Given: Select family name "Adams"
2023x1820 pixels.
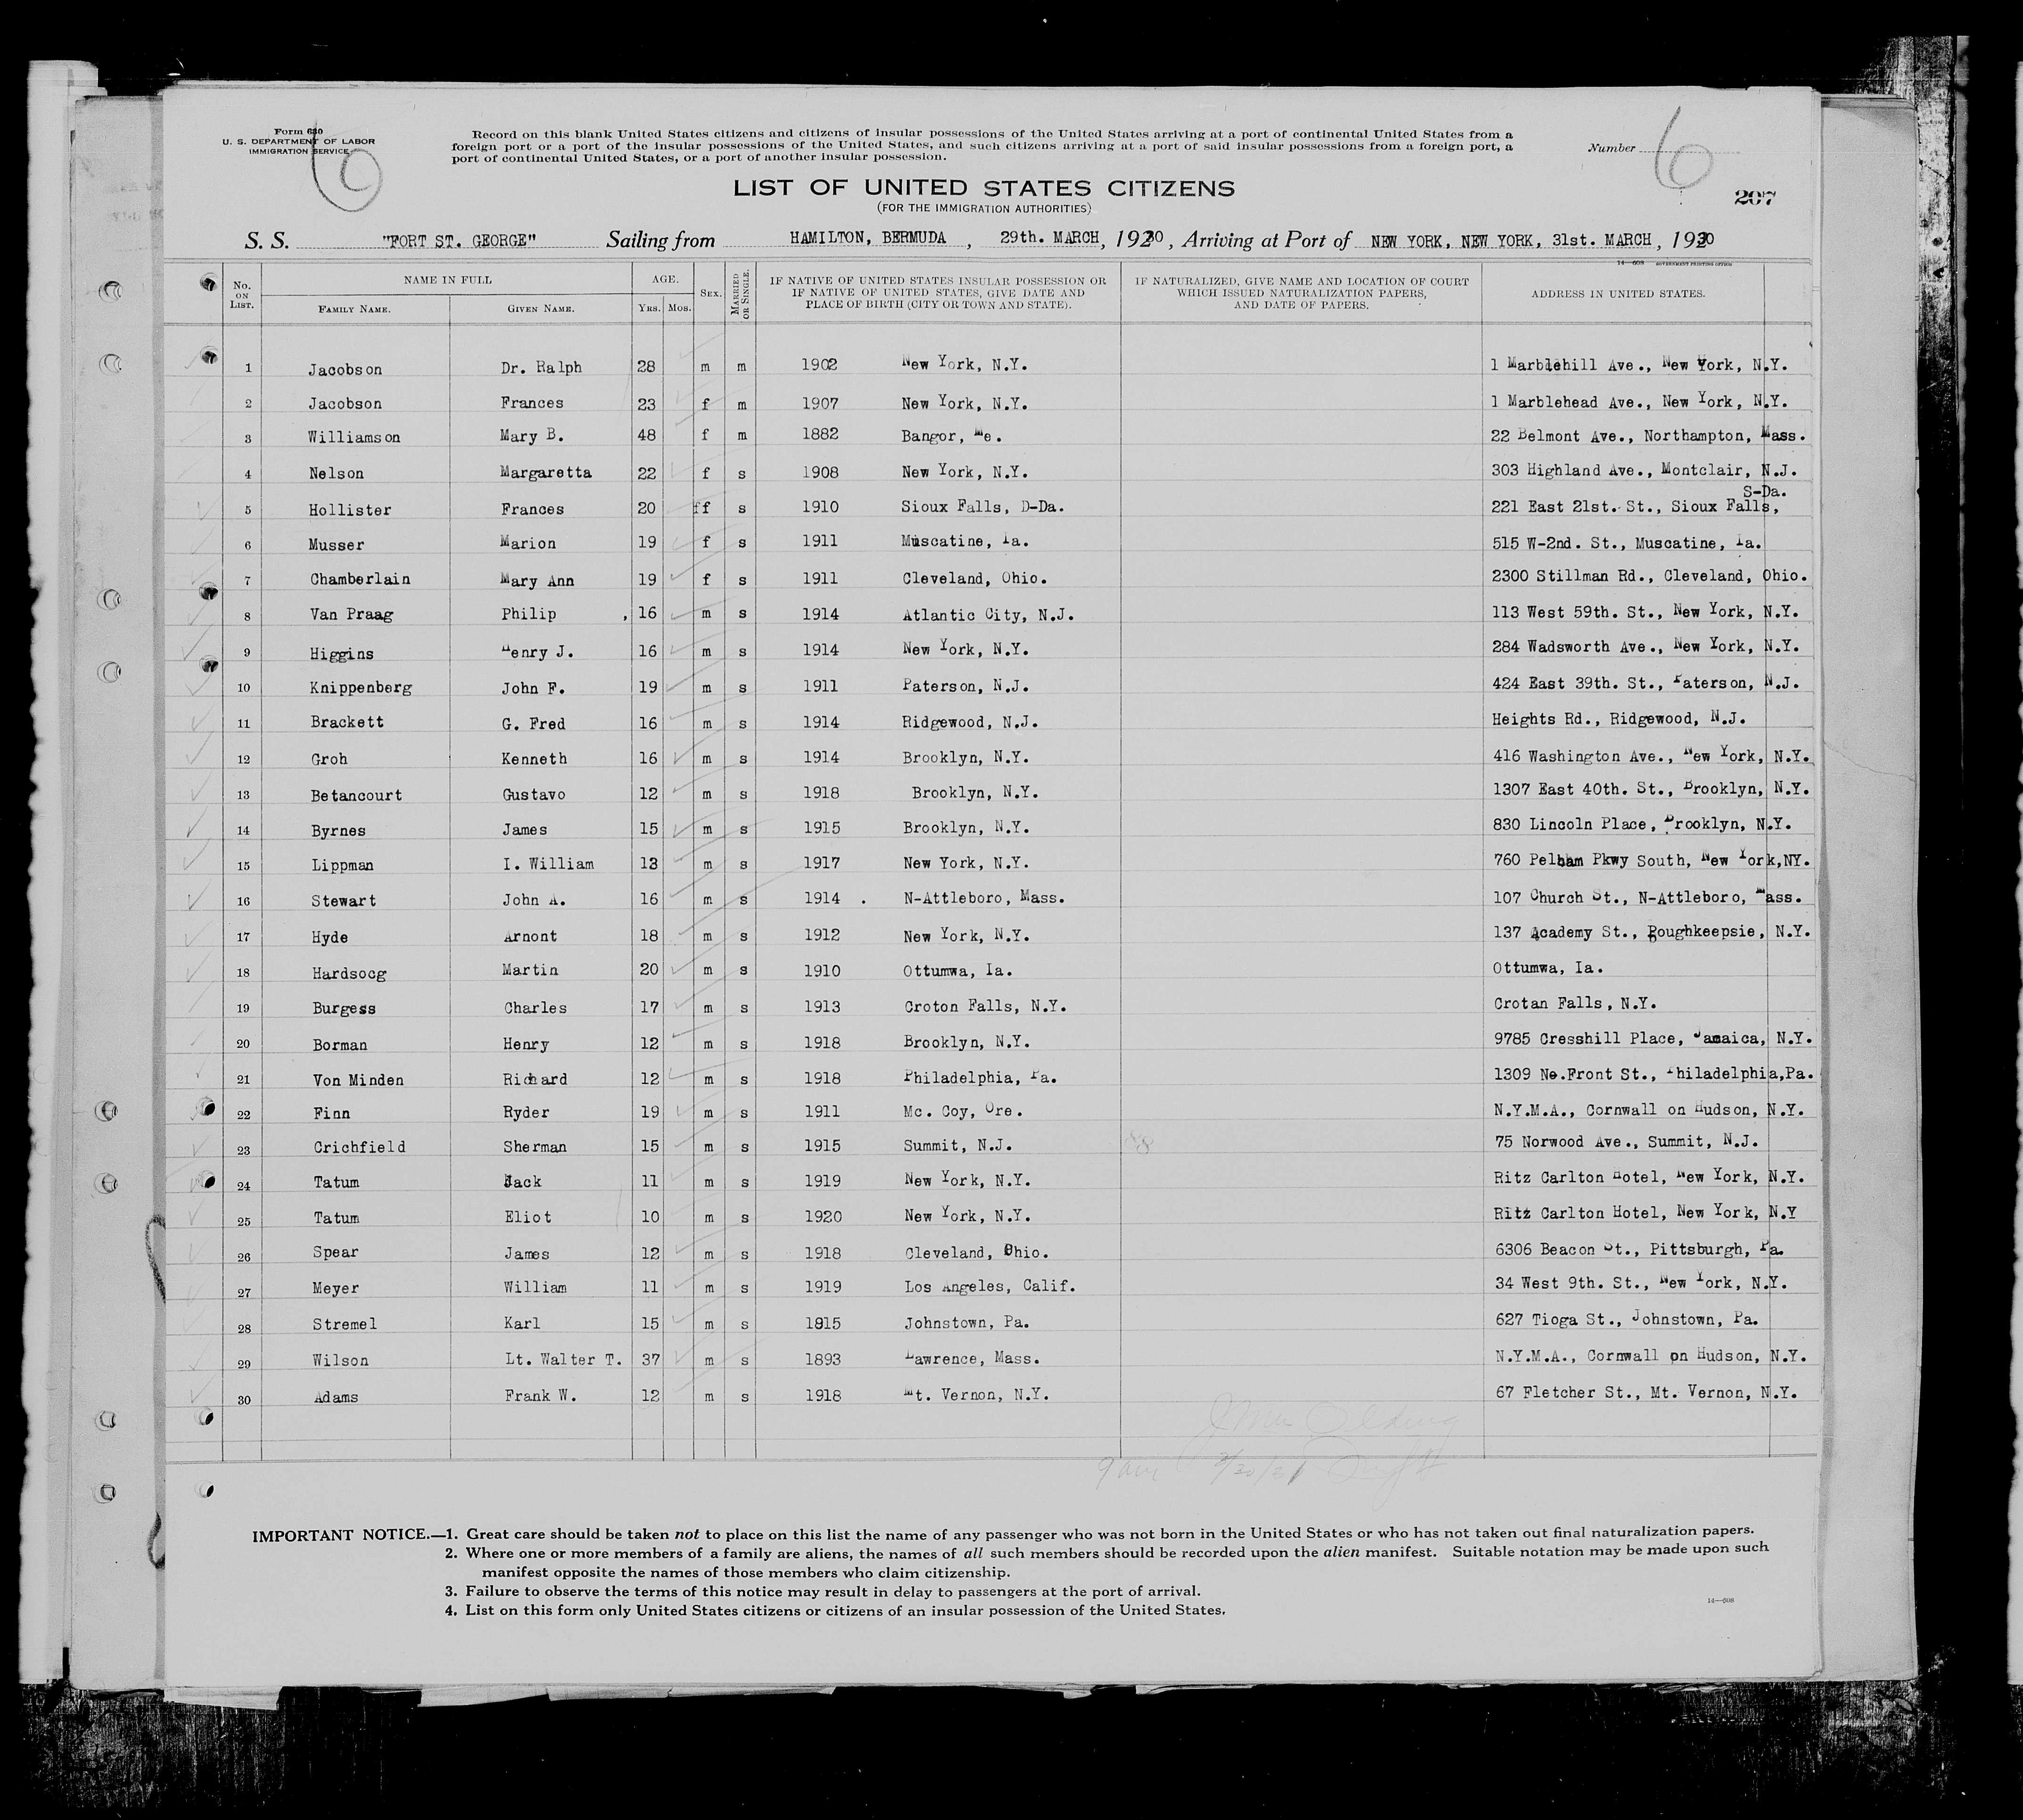Looking at the screenshot, I should (x=335, y=1398).
